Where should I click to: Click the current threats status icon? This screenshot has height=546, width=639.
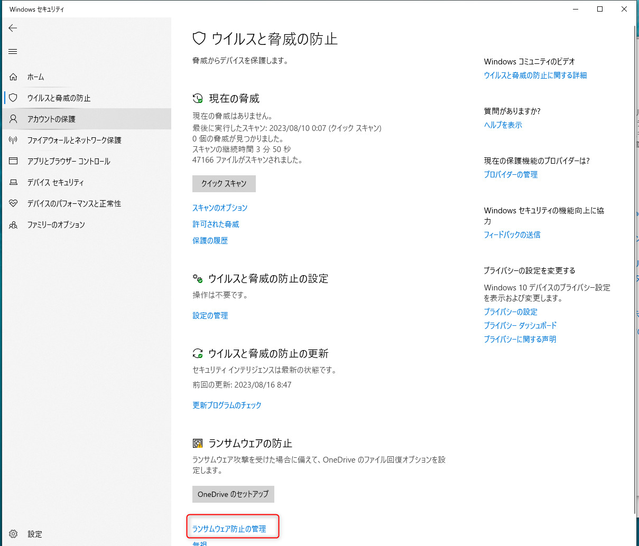click(x=198, y=98)
